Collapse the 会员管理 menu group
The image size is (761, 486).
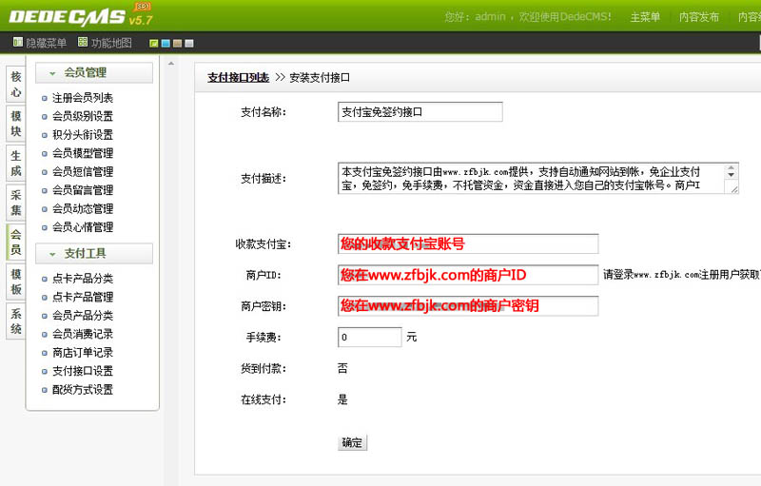[x=94, y=72]
